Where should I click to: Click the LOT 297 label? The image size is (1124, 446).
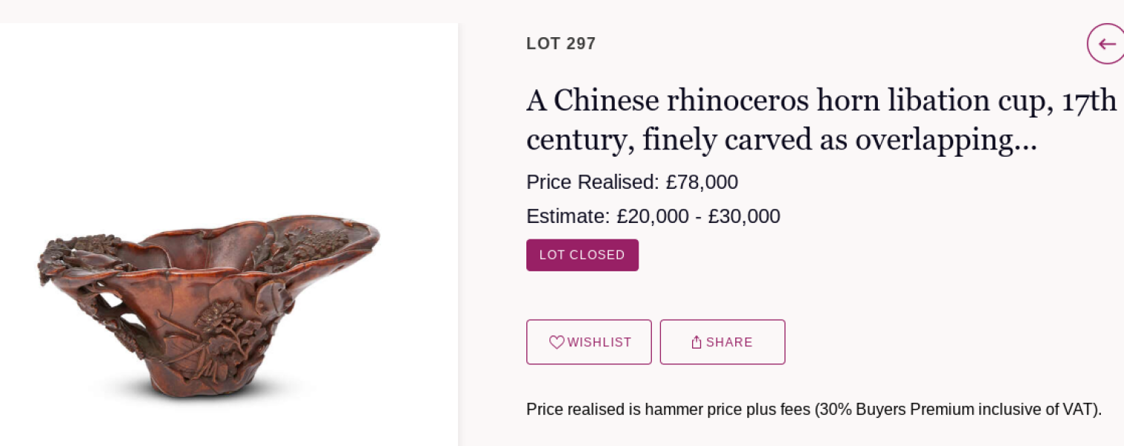[561, 44]
